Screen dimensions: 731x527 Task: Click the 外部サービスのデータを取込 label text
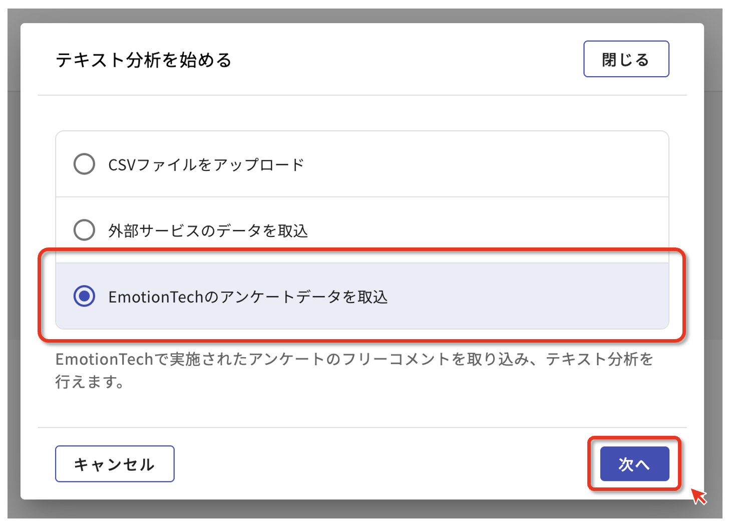pos(208,231)
